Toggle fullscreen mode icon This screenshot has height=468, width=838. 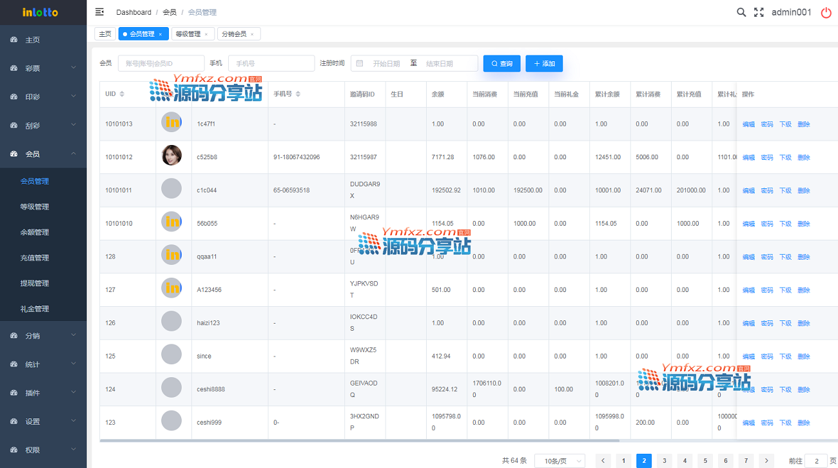pyautogui.click(x=759, y=12)
